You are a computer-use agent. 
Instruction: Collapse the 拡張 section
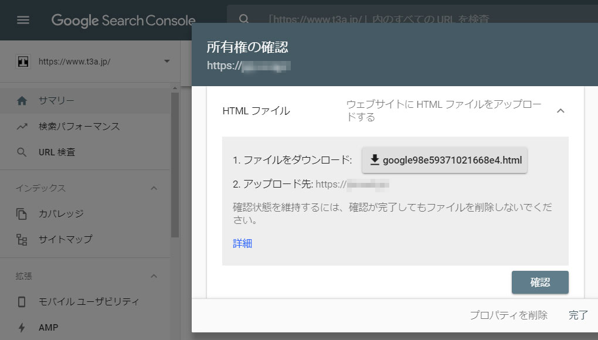tap(154, 276)
